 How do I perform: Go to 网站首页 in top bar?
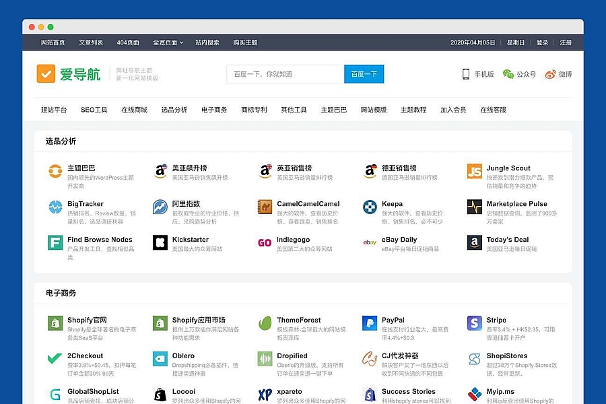(x=53, y=42)
